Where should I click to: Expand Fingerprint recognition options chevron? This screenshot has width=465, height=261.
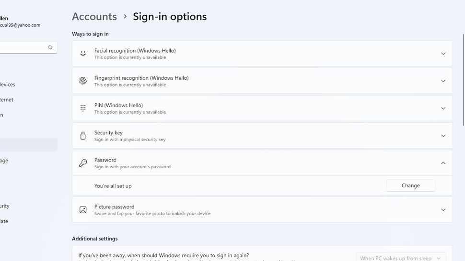pyautogui.click(x=443, y=81)
